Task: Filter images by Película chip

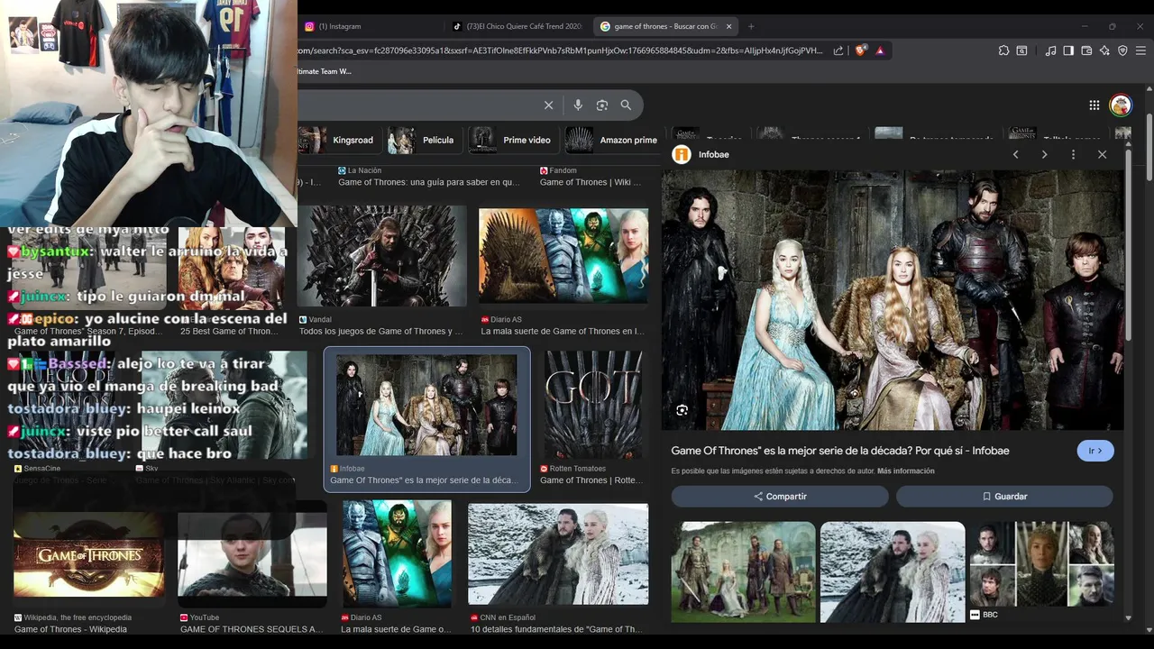Action: tap(422, 140)
